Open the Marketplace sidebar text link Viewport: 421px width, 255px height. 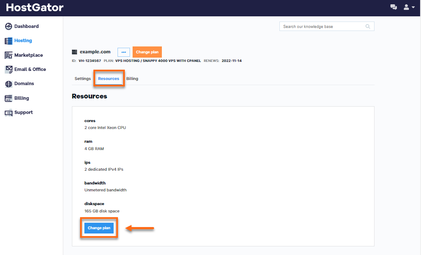28,55
